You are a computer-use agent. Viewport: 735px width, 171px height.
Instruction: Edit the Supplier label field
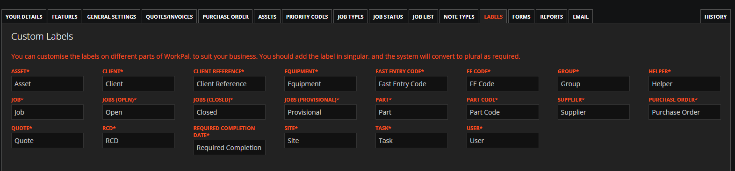(x=594, y=112)
